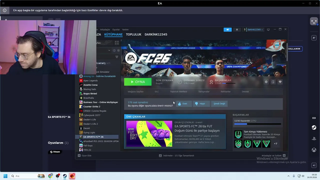Screen dimensions: 320x180
Task: Show ready-to-play games filter icon
Action: (118, 50)
